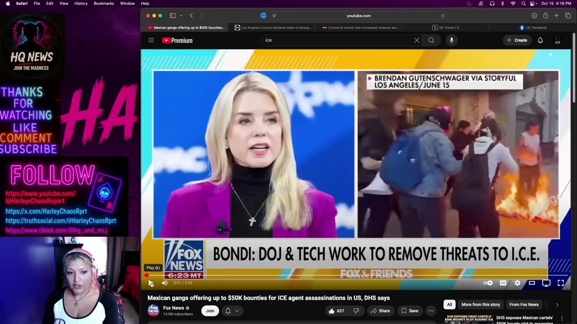
Task: Switch to Home / X tab
Action: tap(445, 27)
